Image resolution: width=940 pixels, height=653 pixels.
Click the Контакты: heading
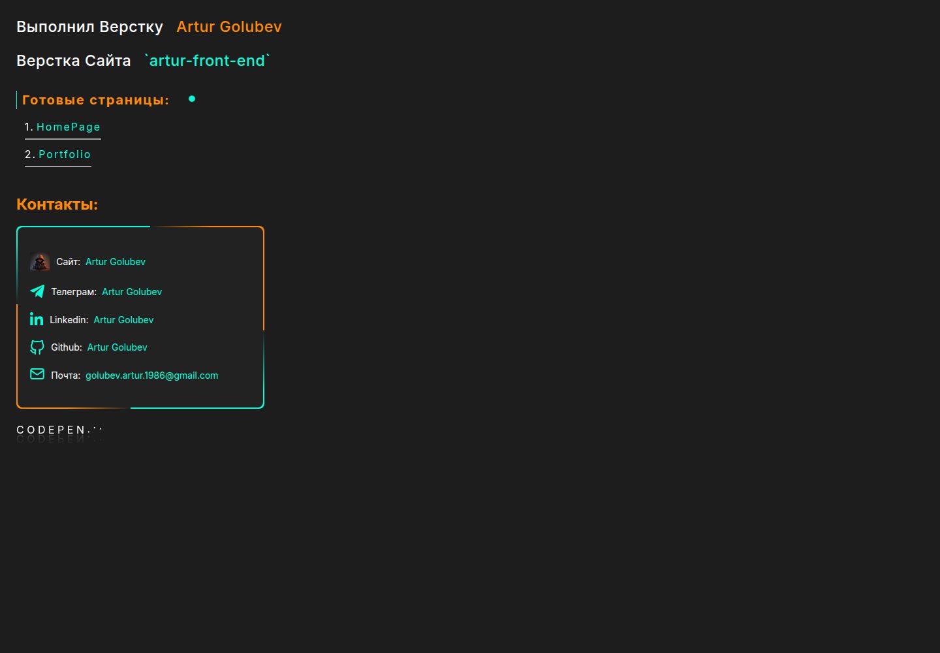pos(57,204)
